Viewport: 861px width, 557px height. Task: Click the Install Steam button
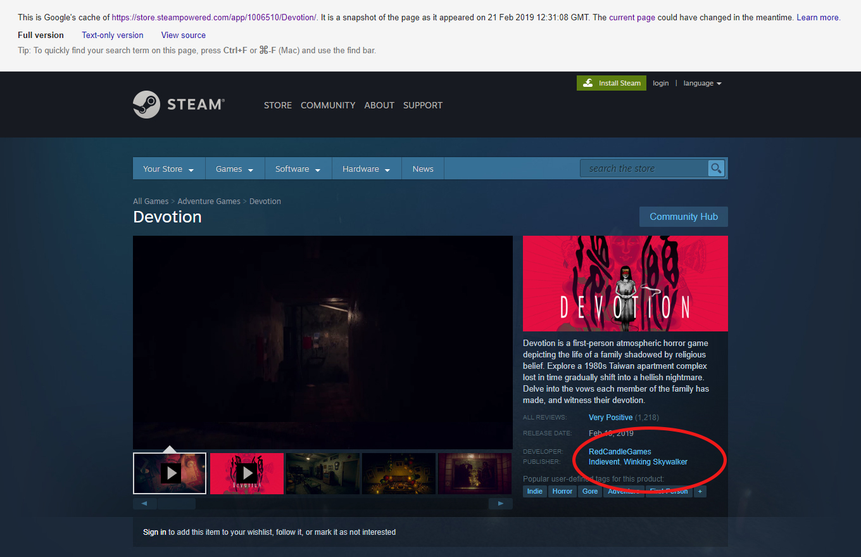[x=612, y=83]
